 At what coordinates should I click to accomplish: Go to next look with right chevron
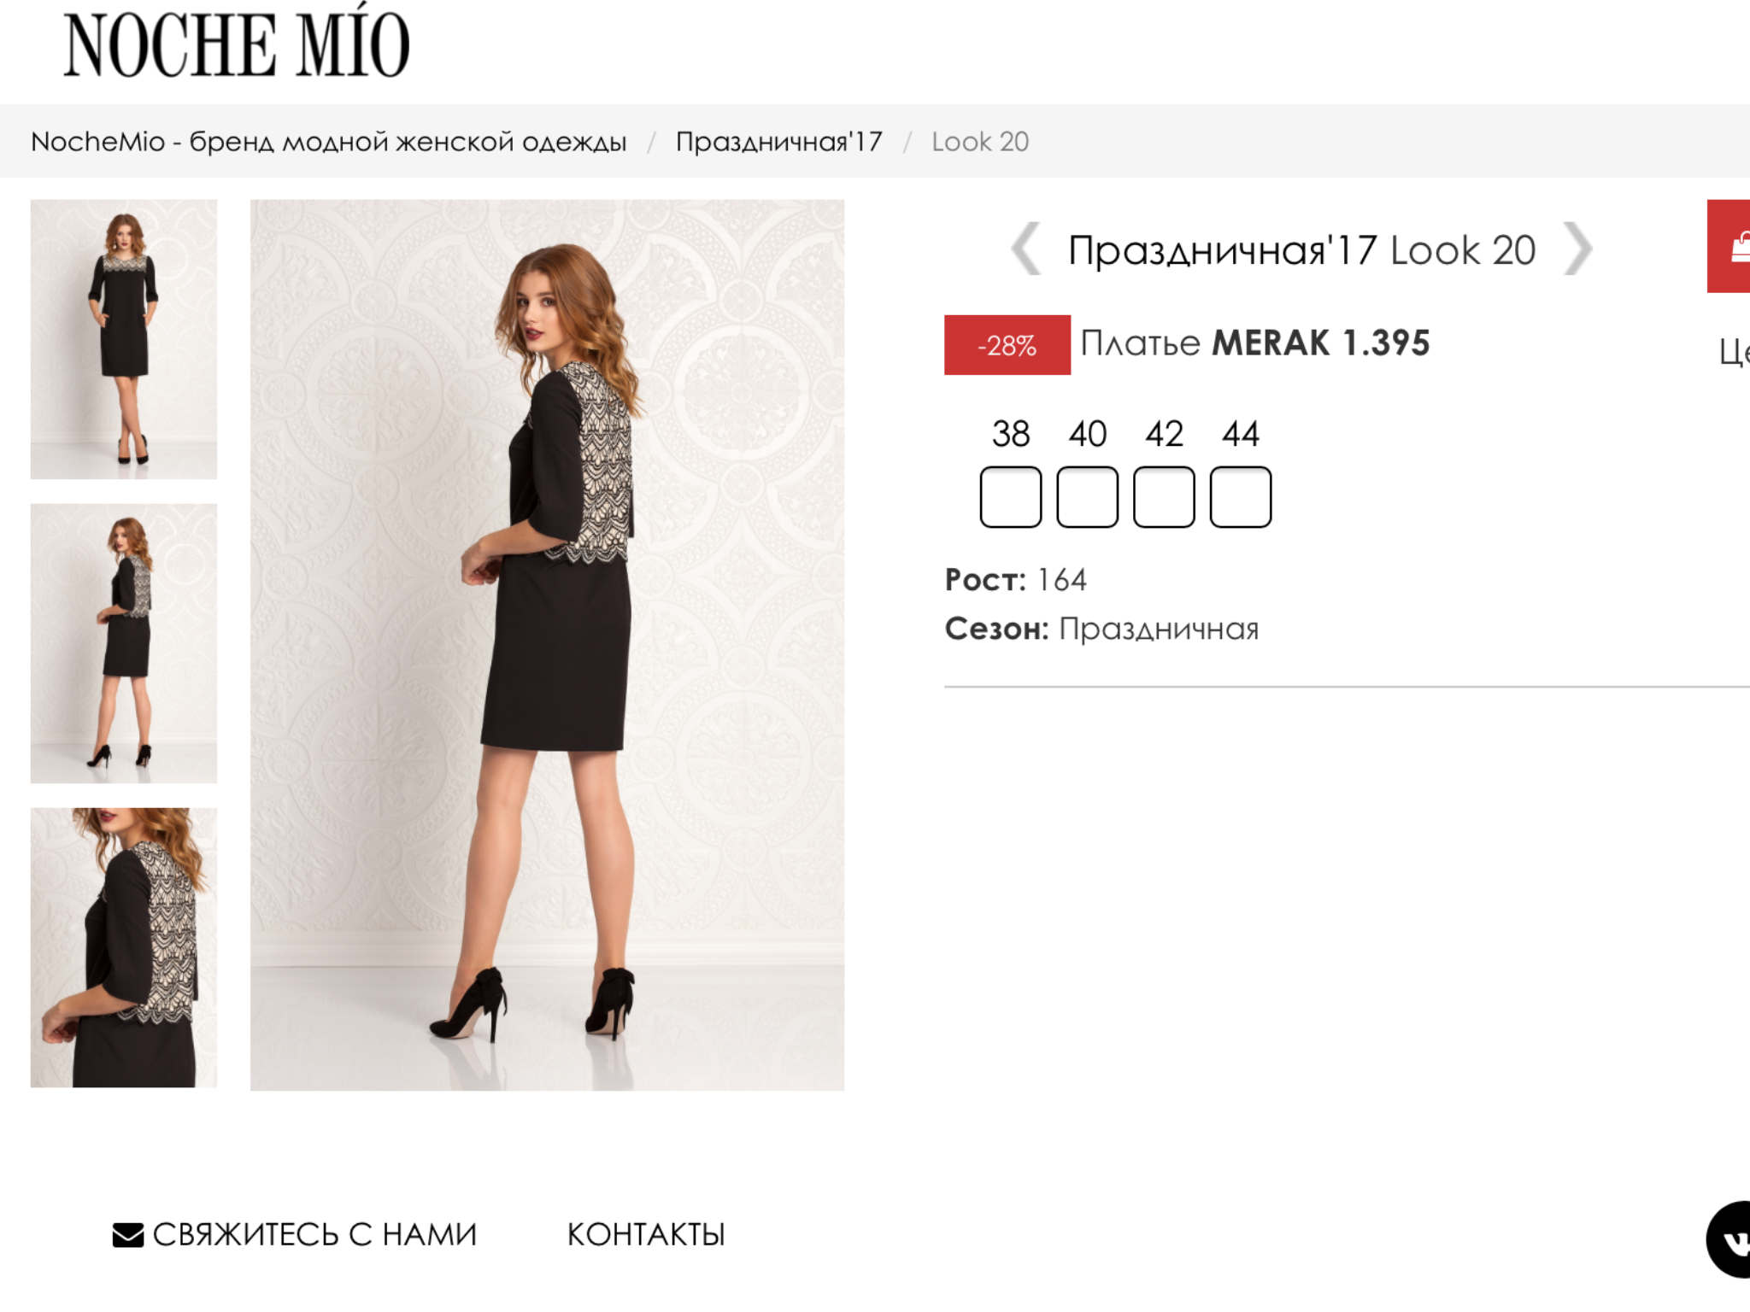[1577, 249]
